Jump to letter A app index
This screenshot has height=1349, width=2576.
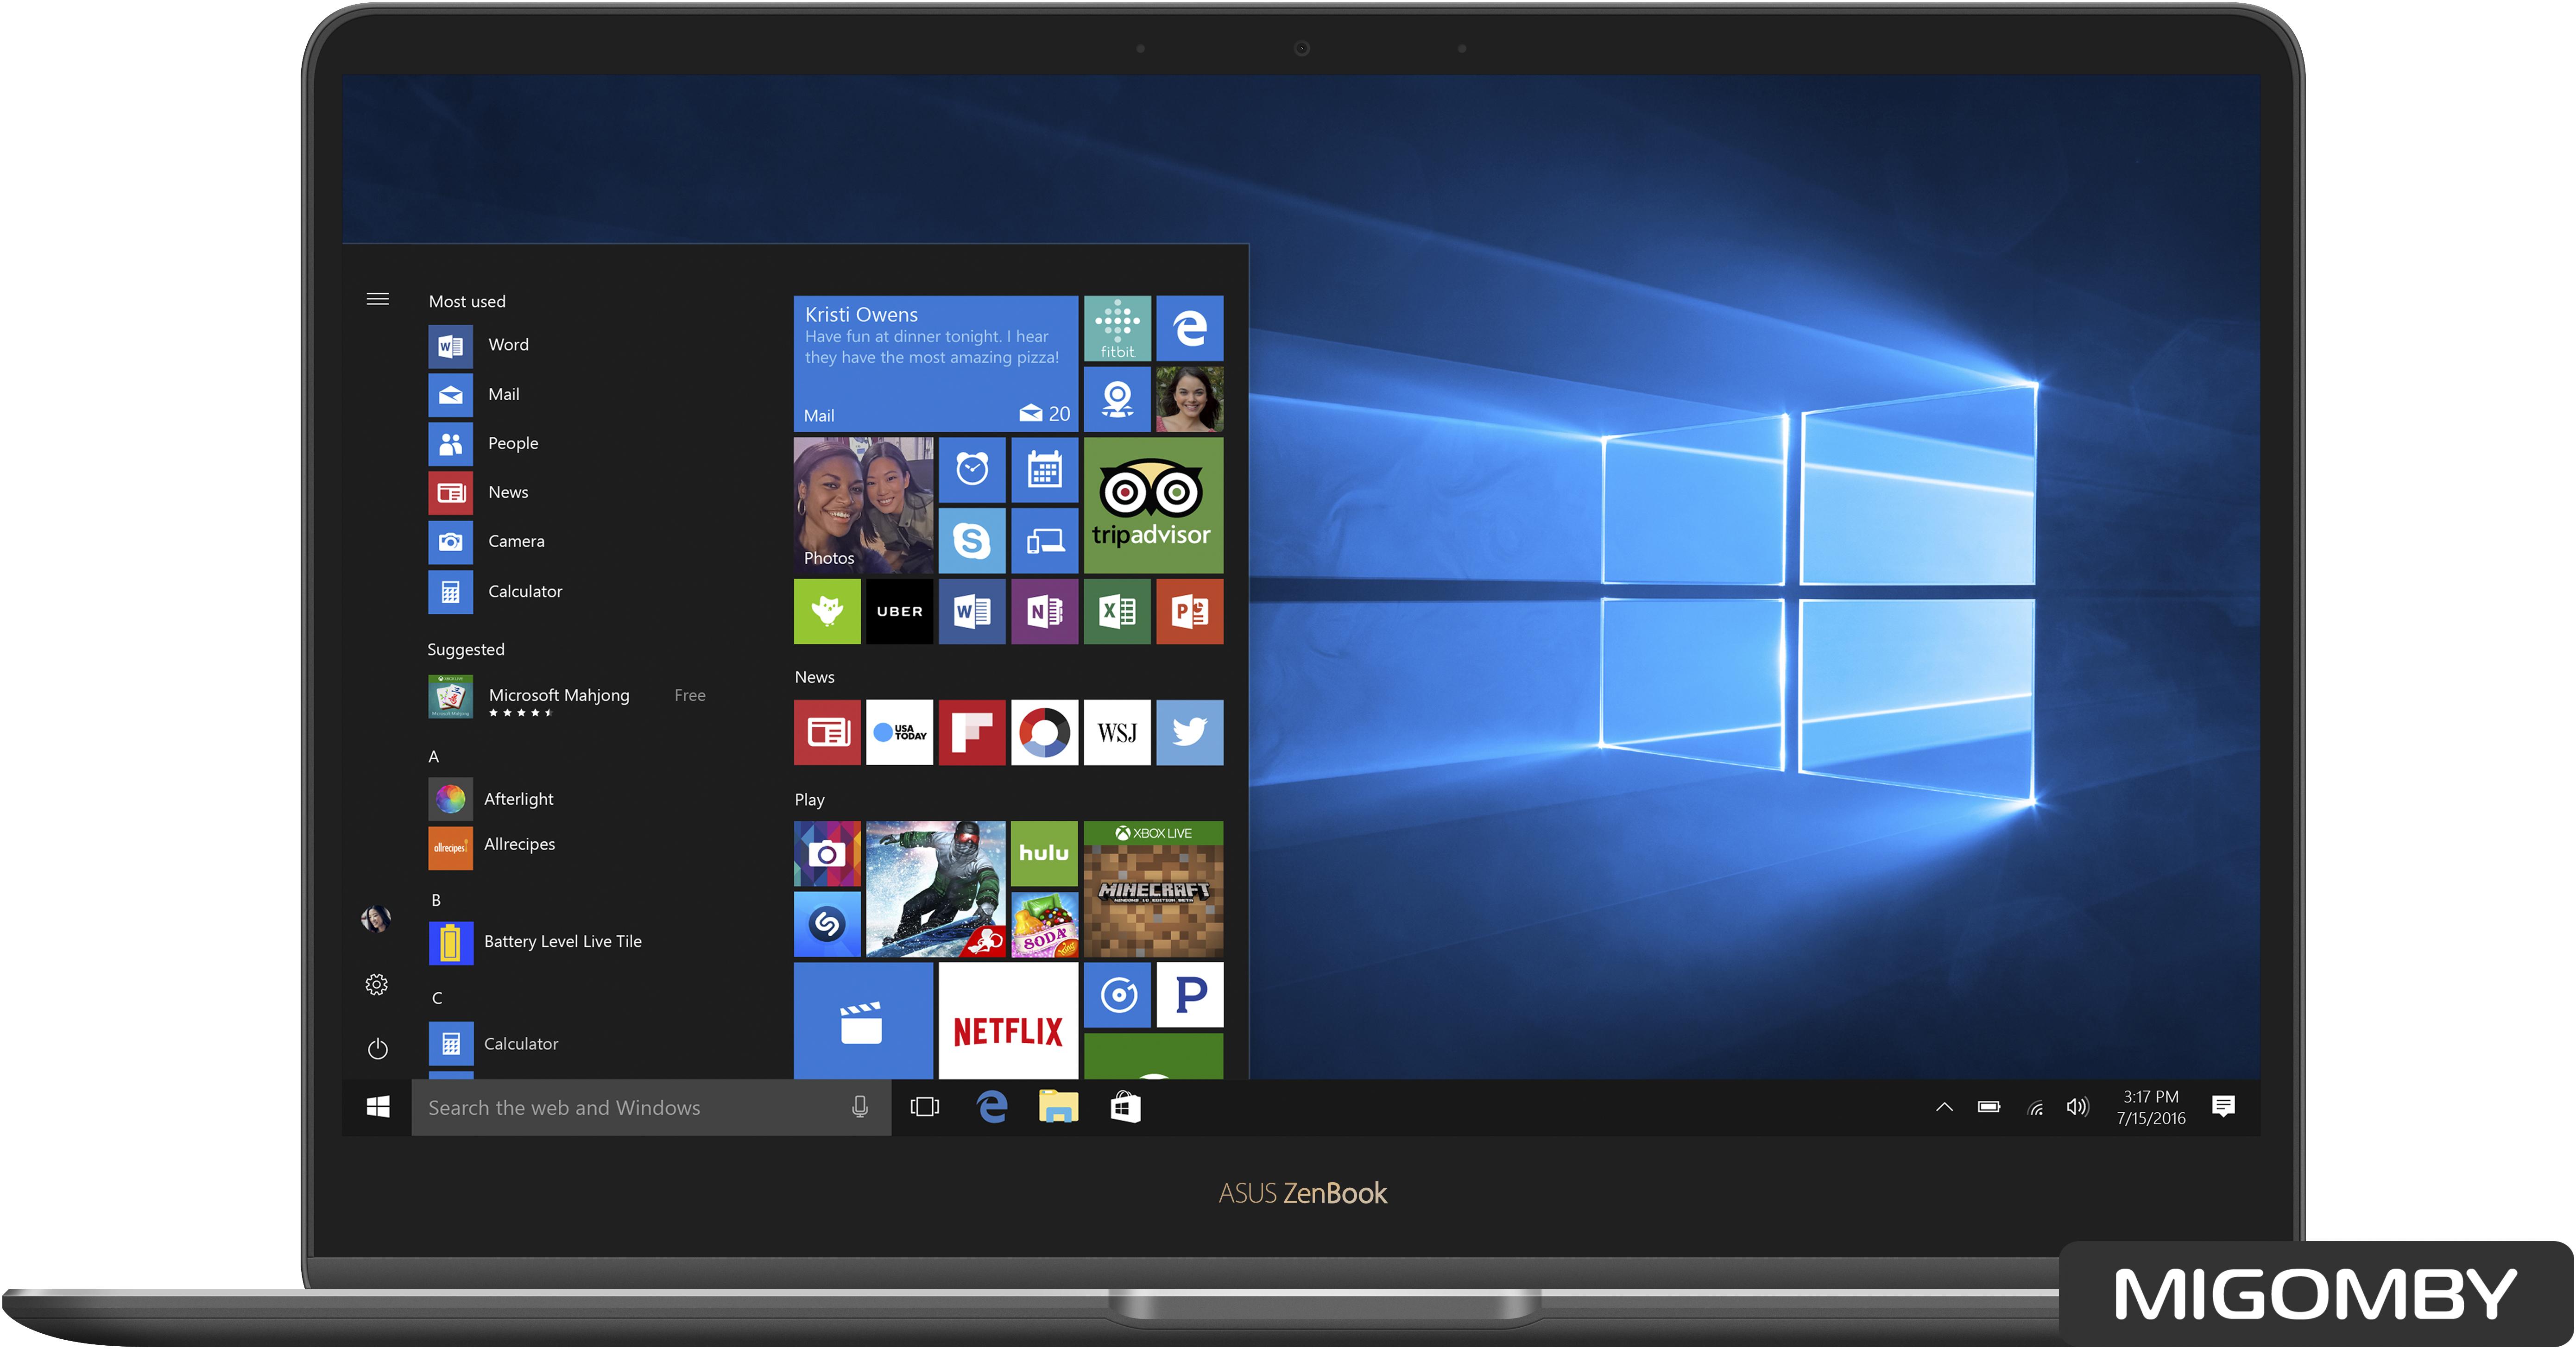click(x=434, y=757)
